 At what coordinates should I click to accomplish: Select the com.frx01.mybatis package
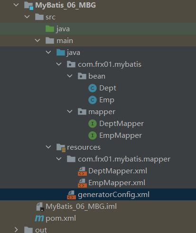click(x=110, y=64)
